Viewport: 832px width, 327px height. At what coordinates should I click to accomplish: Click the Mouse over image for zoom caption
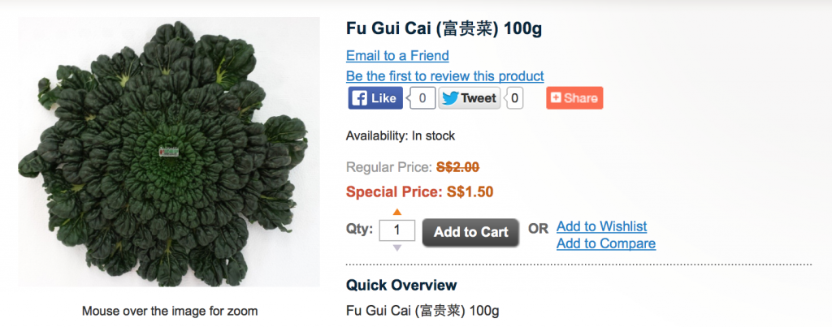[x=170, y=311]
